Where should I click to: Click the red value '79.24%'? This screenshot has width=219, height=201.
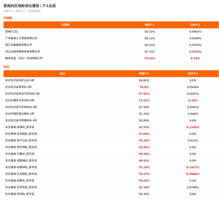tap(144, 140)
